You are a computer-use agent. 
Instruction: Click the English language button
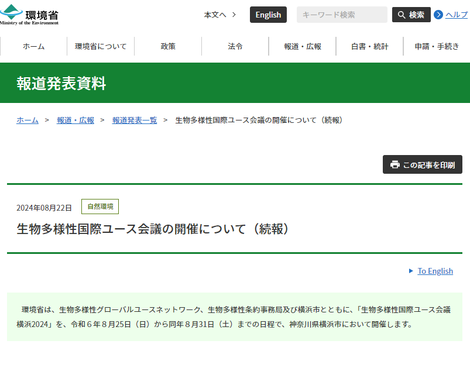pyautogui.click(x=268, y=14)
